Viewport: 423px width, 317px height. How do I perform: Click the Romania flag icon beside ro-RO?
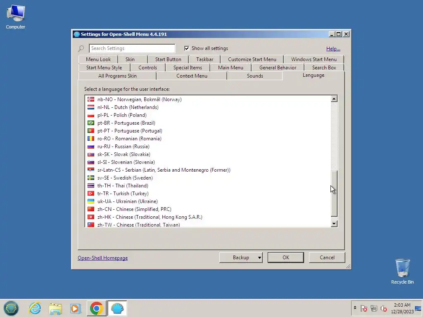[x=91, y=139]
